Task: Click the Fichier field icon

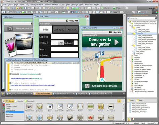Action: [80, 107]
